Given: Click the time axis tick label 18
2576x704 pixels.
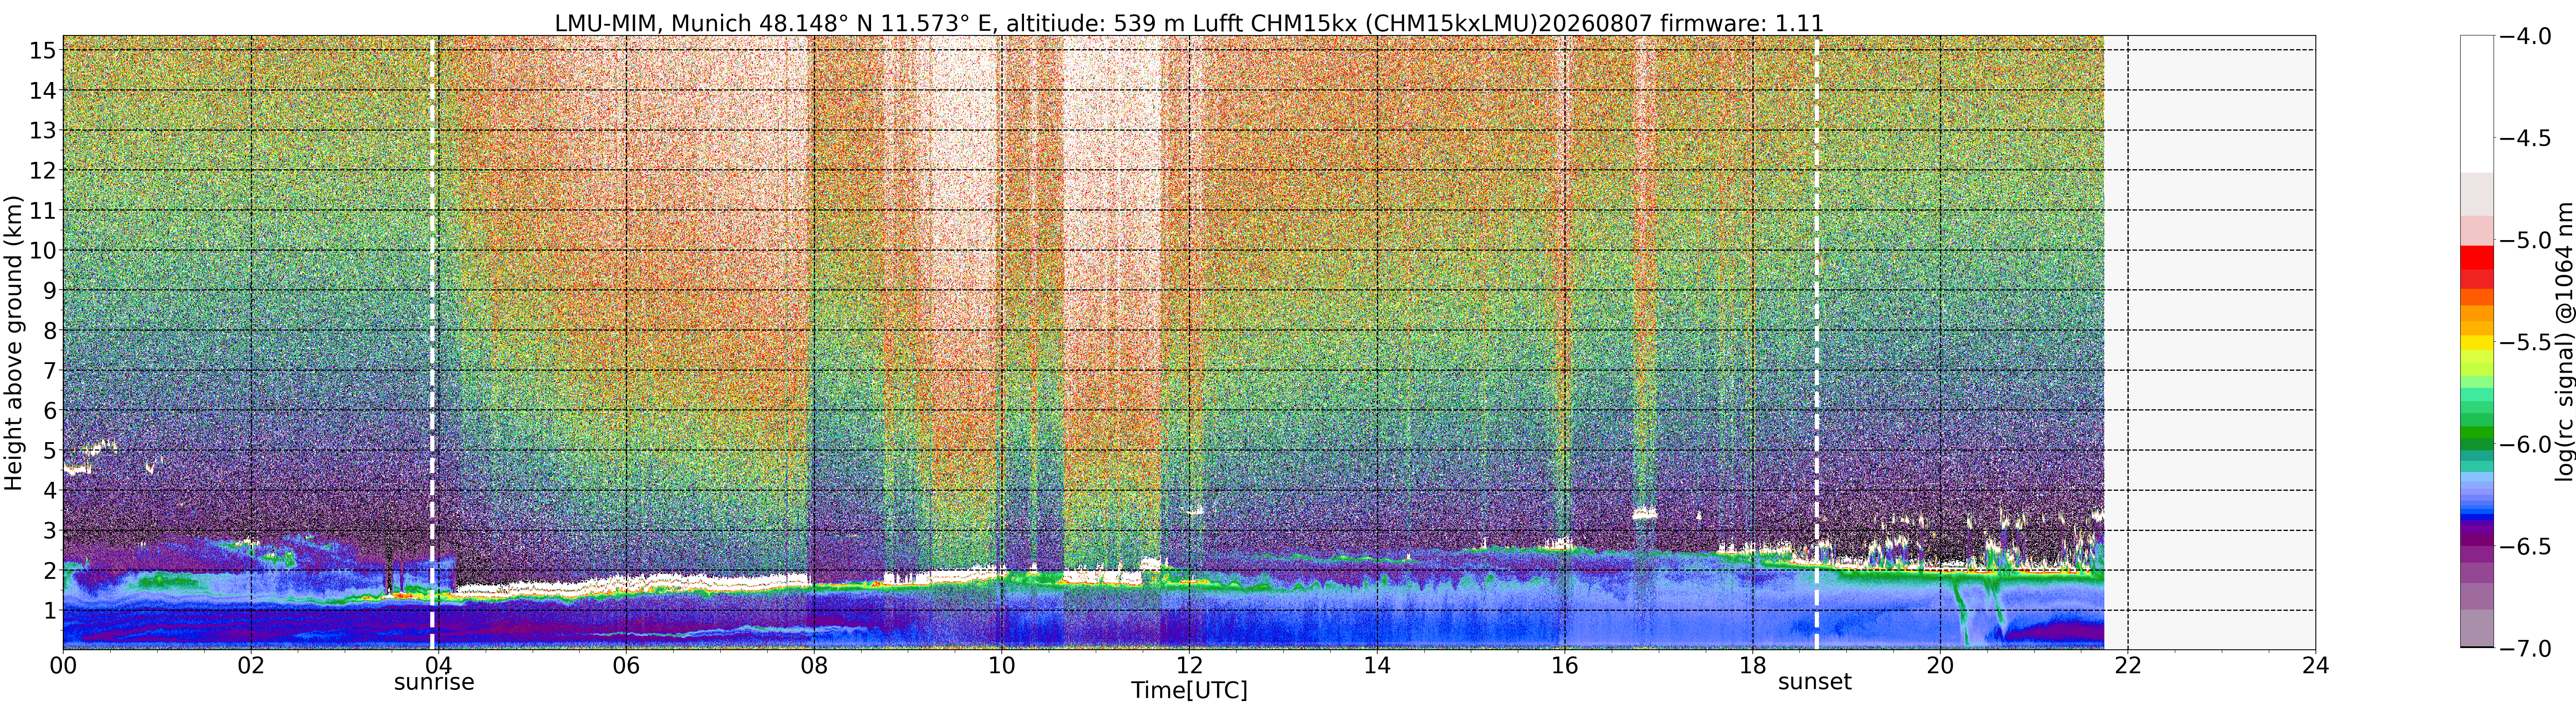Looking at the screenshot, I should click(1752, 666).
